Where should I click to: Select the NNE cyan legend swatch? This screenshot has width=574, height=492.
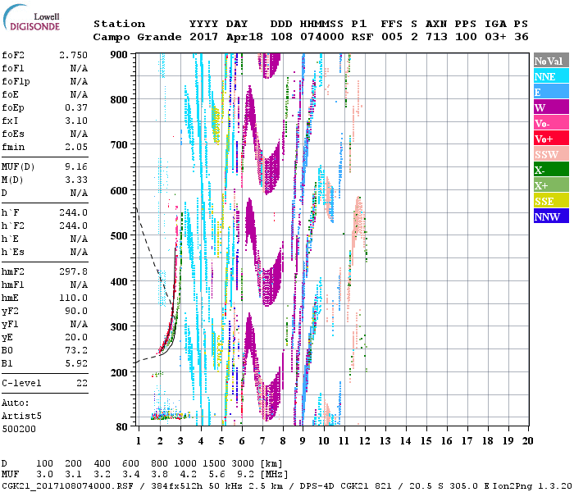(551, 76)
